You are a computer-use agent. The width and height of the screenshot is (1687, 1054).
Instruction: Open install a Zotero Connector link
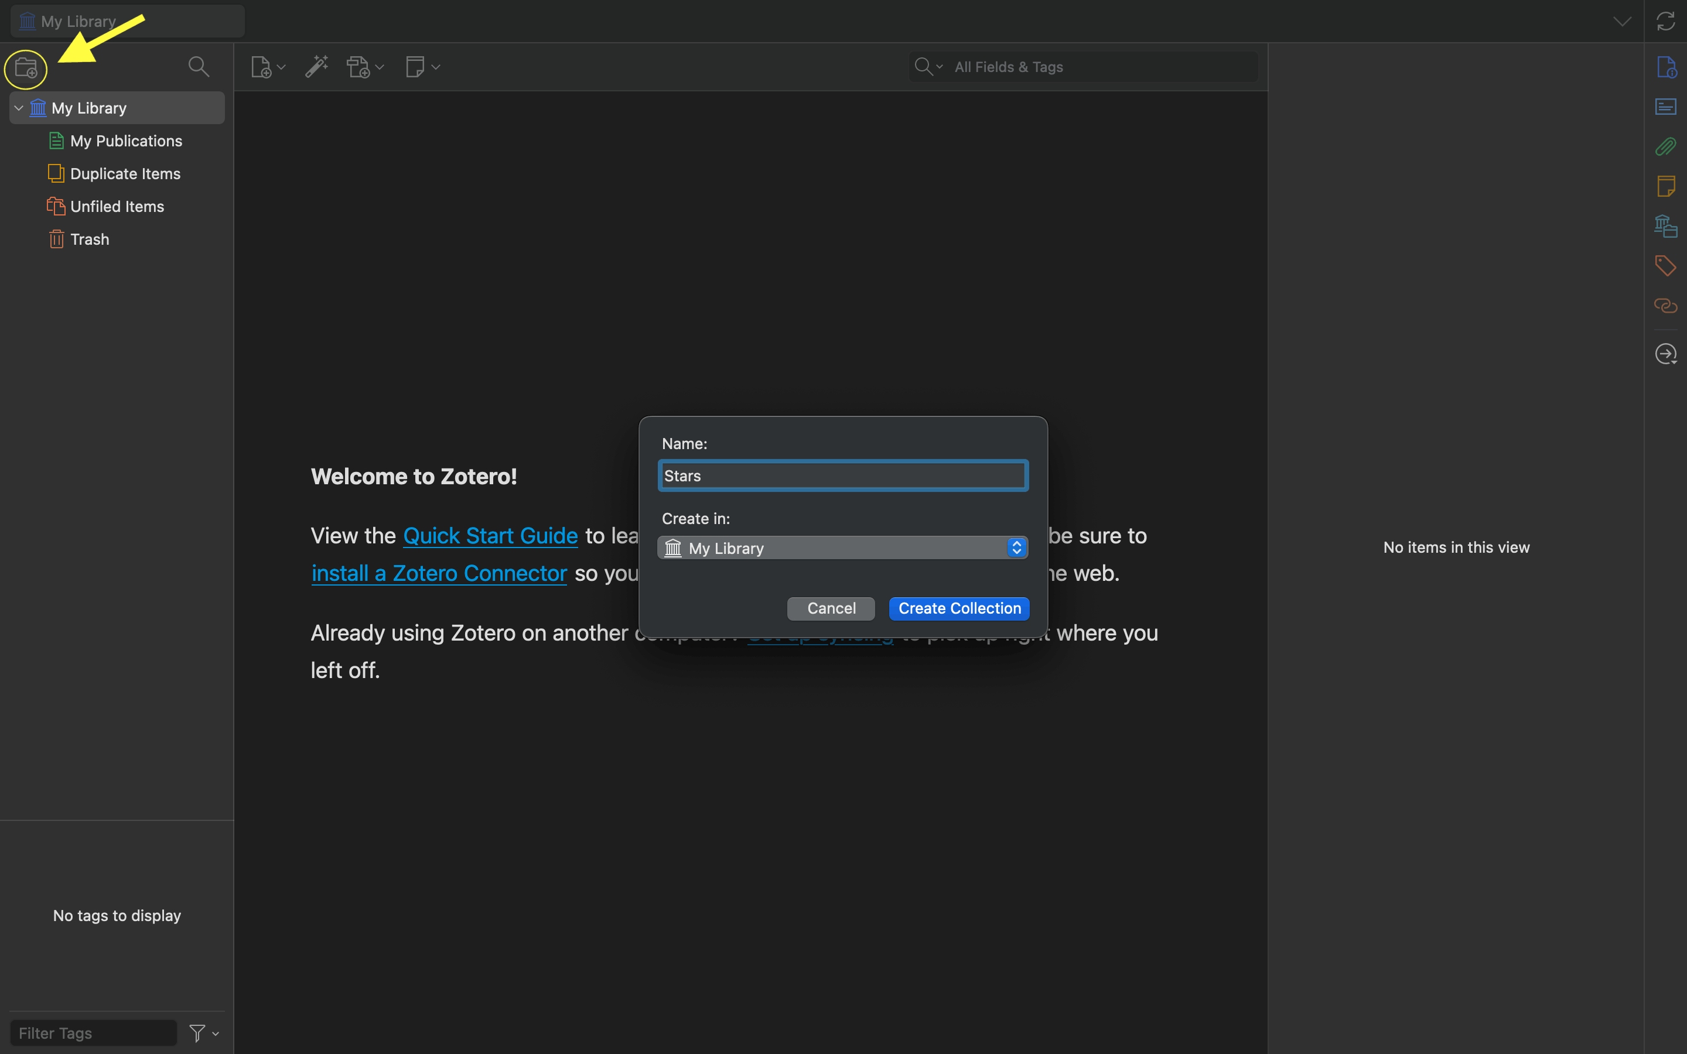439,573
